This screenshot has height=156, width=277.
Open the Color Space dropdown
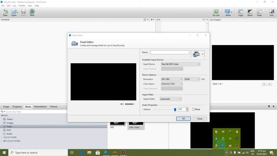pyautogui.click(x=172, y=84)
